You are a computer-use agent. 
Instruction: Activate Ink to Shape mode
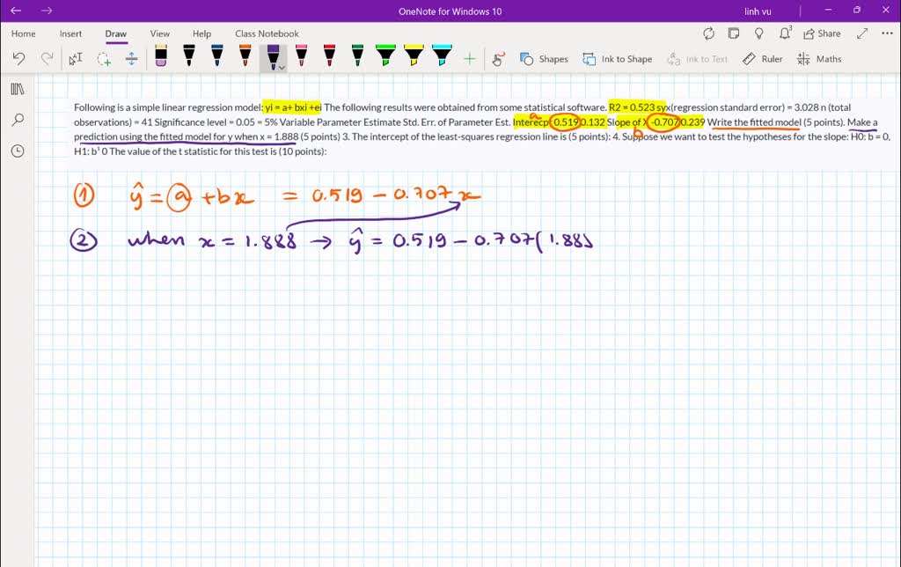point(617,58)
